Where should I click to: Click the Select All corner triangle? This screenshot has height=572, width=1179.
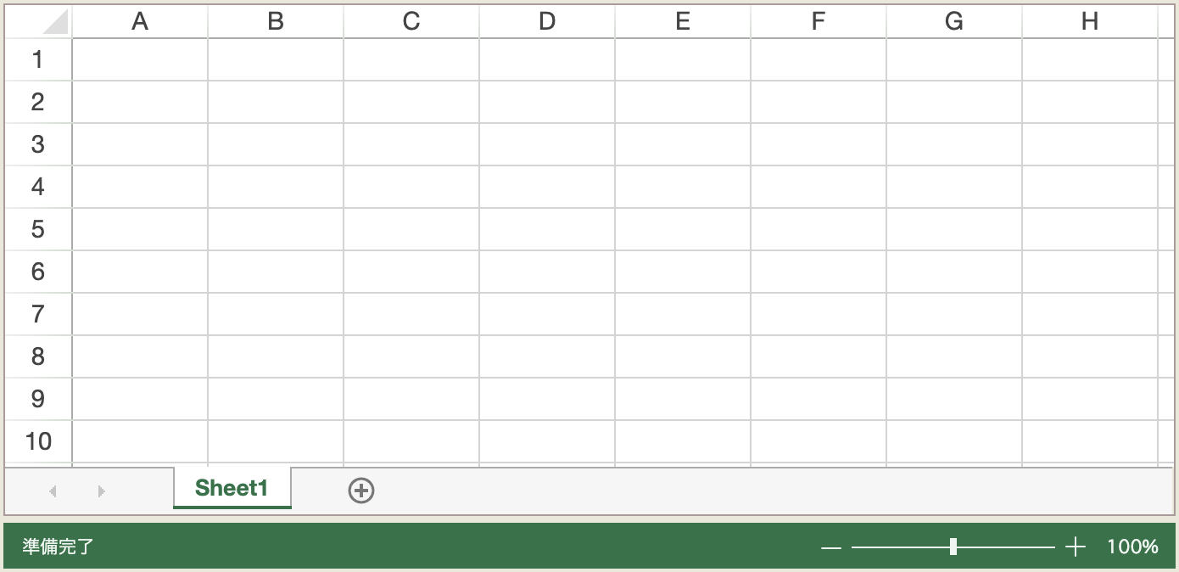[54, 22]
